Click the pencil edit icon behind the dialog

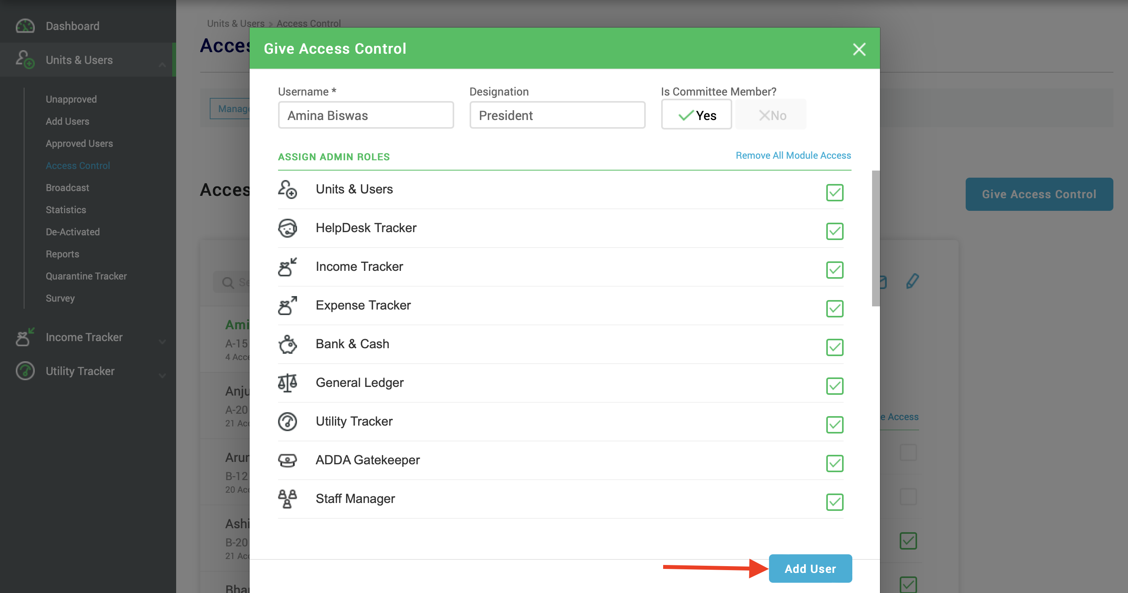913,281
